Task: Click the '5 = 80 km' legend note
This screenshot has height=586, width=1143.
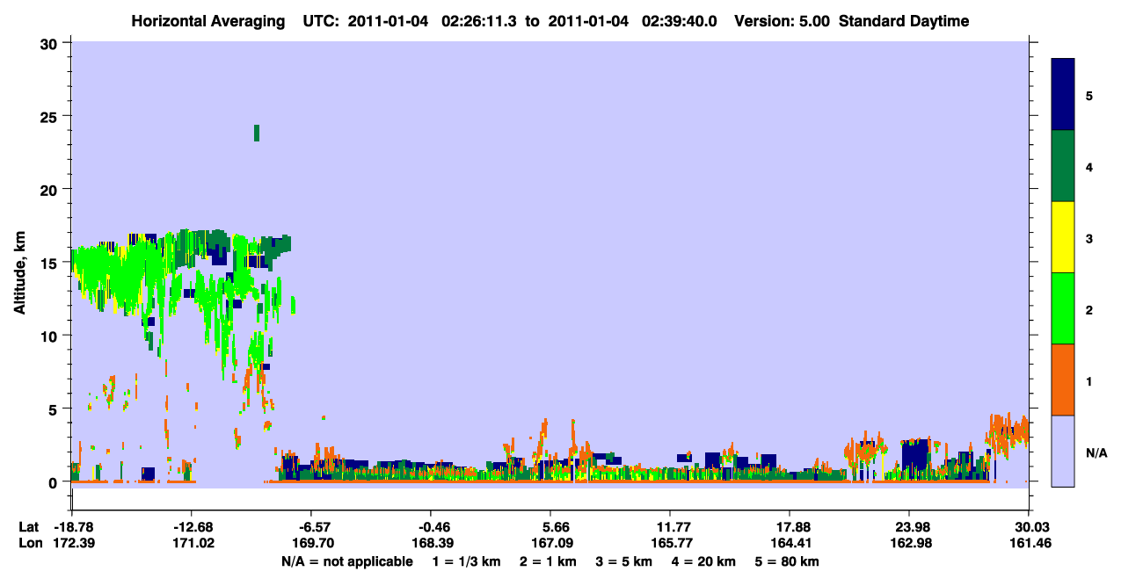Action: (788, 561)
